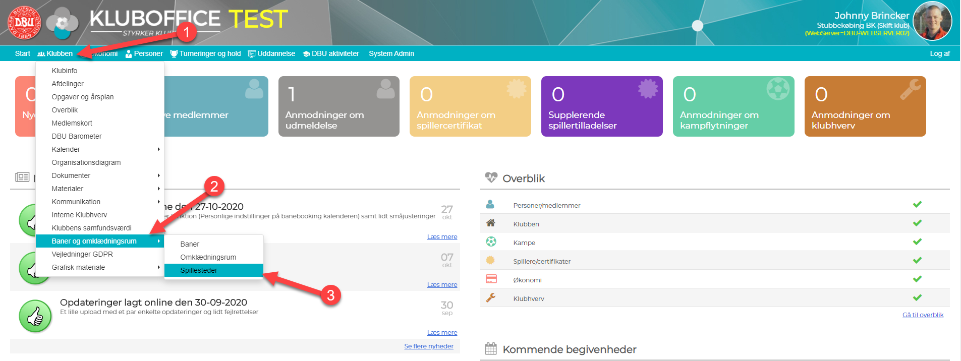The image size is (961, 361).
Task: Open the purple Supplerende spillertilladelser tile
Action: tap(601, 106)
